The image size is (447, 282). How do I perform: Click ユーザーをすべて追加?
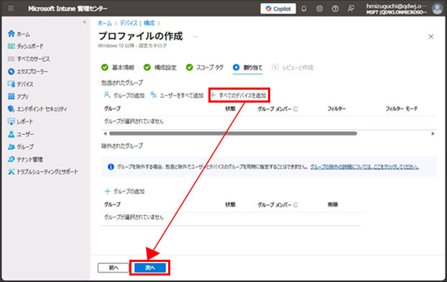pos(177,95)
